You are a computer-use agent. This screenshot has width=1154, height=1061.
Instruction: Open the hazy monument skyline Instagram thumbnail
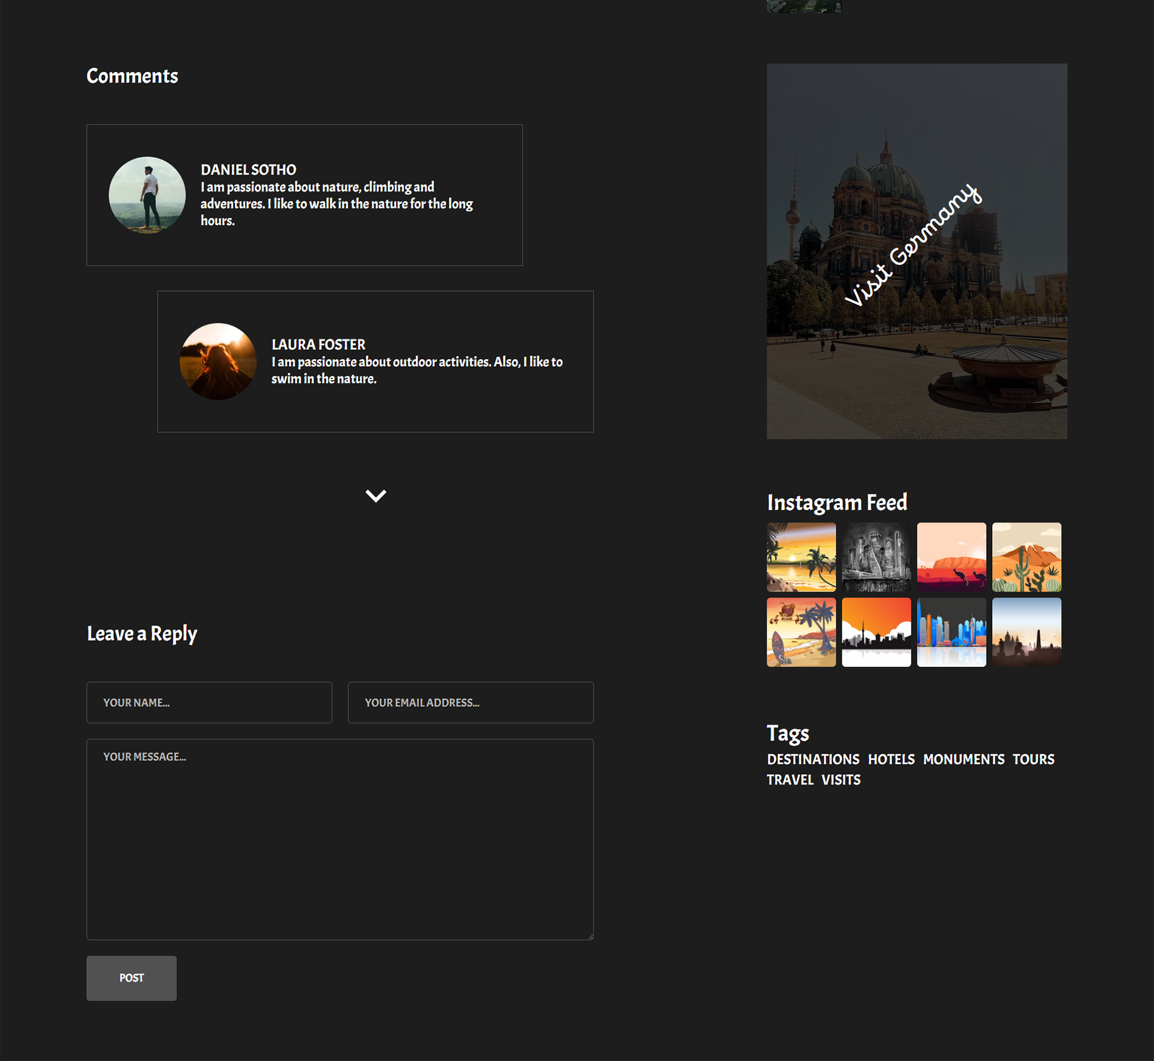click(x=1026, y=632)
